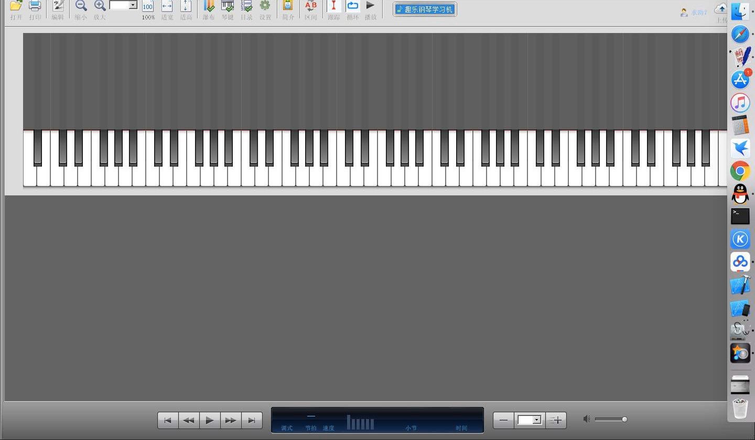
Task: Click the rewind button in transport
Action: point(189,420)
